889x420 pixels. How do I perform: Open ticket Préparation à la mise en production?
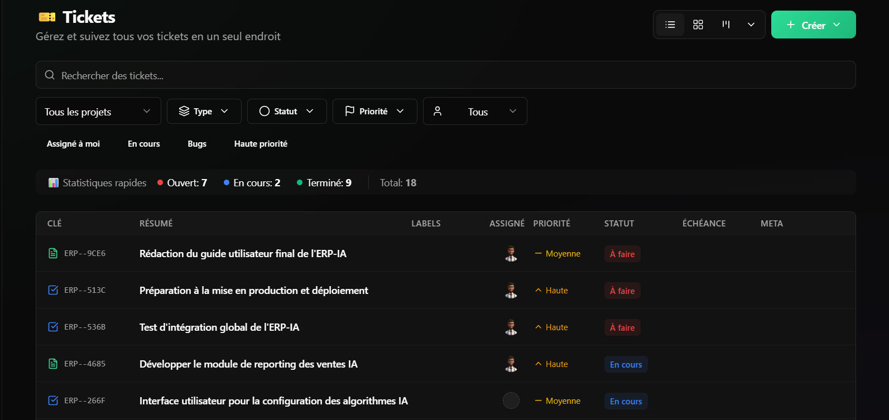pyautogui.click(x=254, y=290)
